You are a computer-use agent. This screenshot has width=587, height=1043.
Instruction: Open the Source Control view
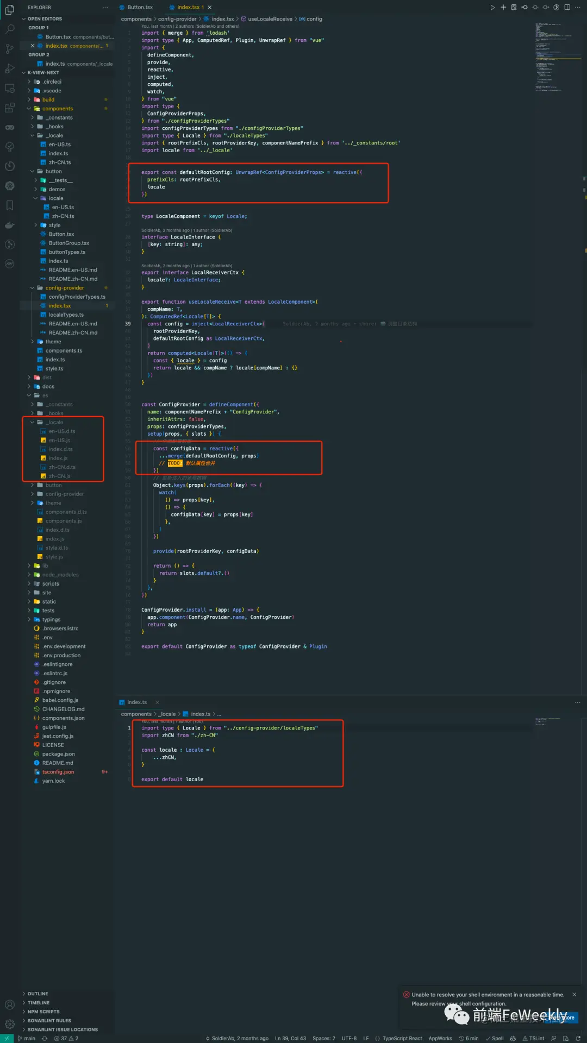(x=9, y=49)
